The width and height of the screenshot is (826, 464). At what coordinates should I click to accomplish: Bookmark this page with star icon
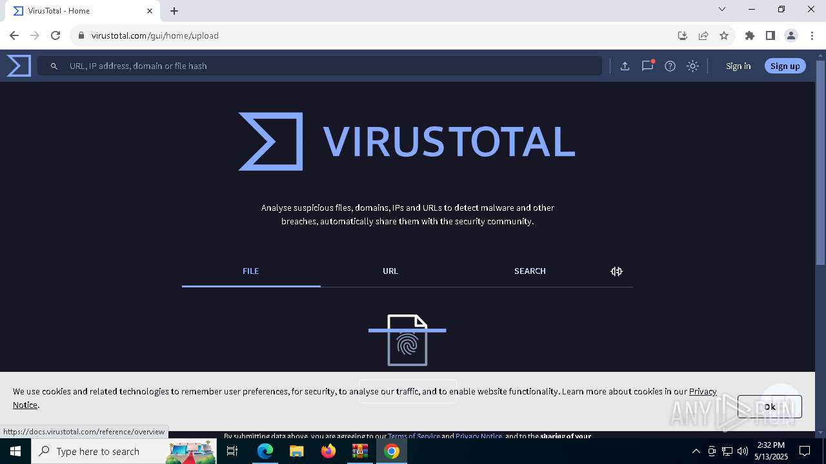point(724,35)
